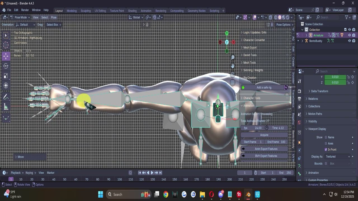The height and width of the screenshot is (201, 358).
Task: Select the Annotate tool
Action: [6, 97]
